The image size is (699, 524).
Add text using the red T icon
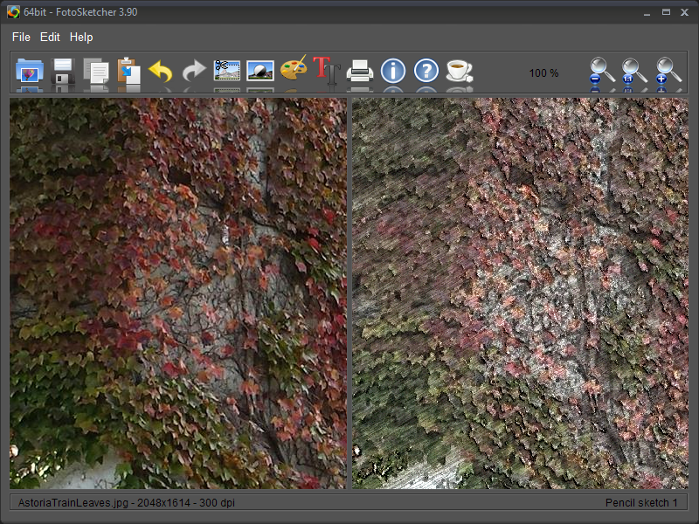click(x=326, y=70)
